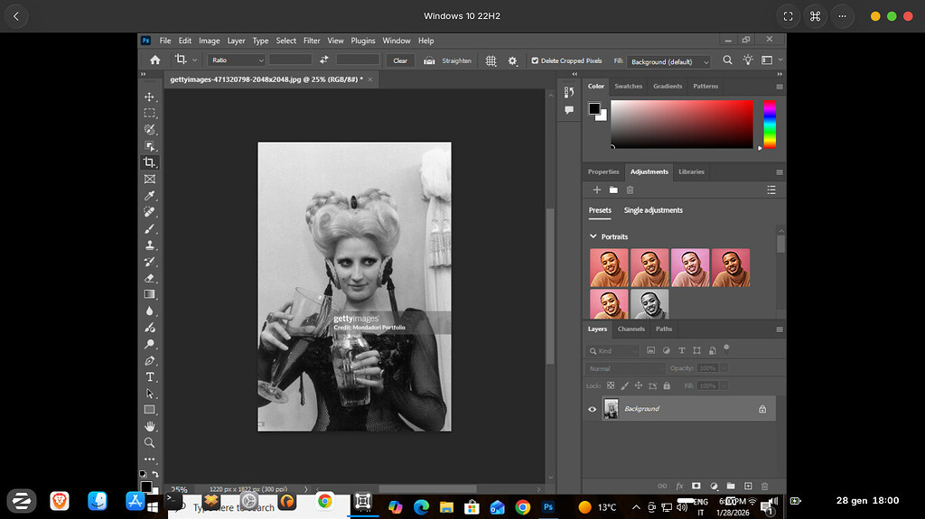Select the Clone Stamp tool
The image size is (925, 519).
[149, 246]
